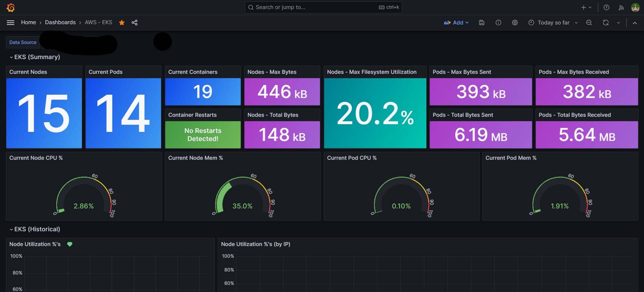Viewport: 644px width, 292px height.
Task: Open the hamburger navigation menu
Action: point(11,22)
